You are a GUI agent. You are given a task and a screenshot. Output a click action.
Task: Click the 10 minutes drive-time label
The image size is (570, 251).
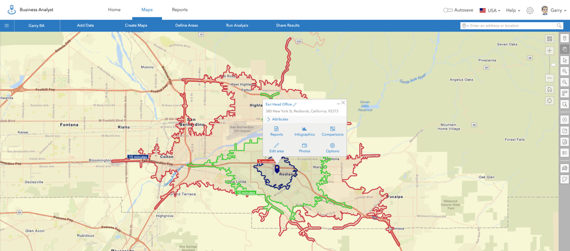click(x=245, y=192)
